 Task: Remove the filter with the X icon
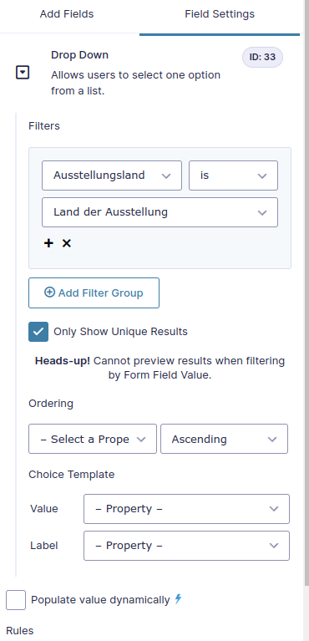click(x=66, y=243)
